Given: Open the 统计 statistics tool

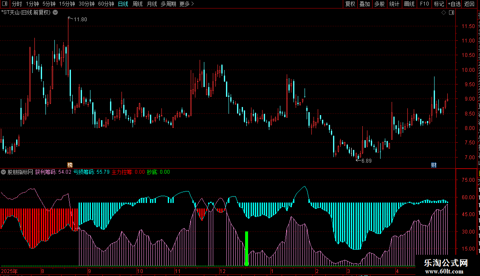Looking at the screenshot, I should [x=394, y=4].
